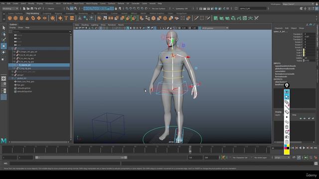Viewport: 319px width, 179px height.
Task: Open the Script Editor icon at bottom right
Action: (316, 164)
